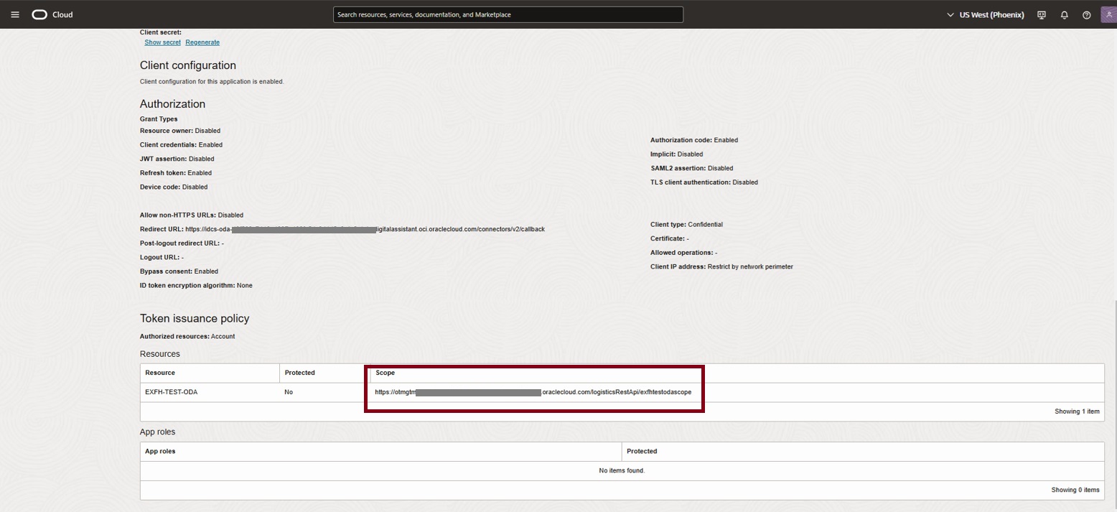Screen dimensions: 1117x512
Task: Click Protected column header in App roles table
Action: (641, 451)
